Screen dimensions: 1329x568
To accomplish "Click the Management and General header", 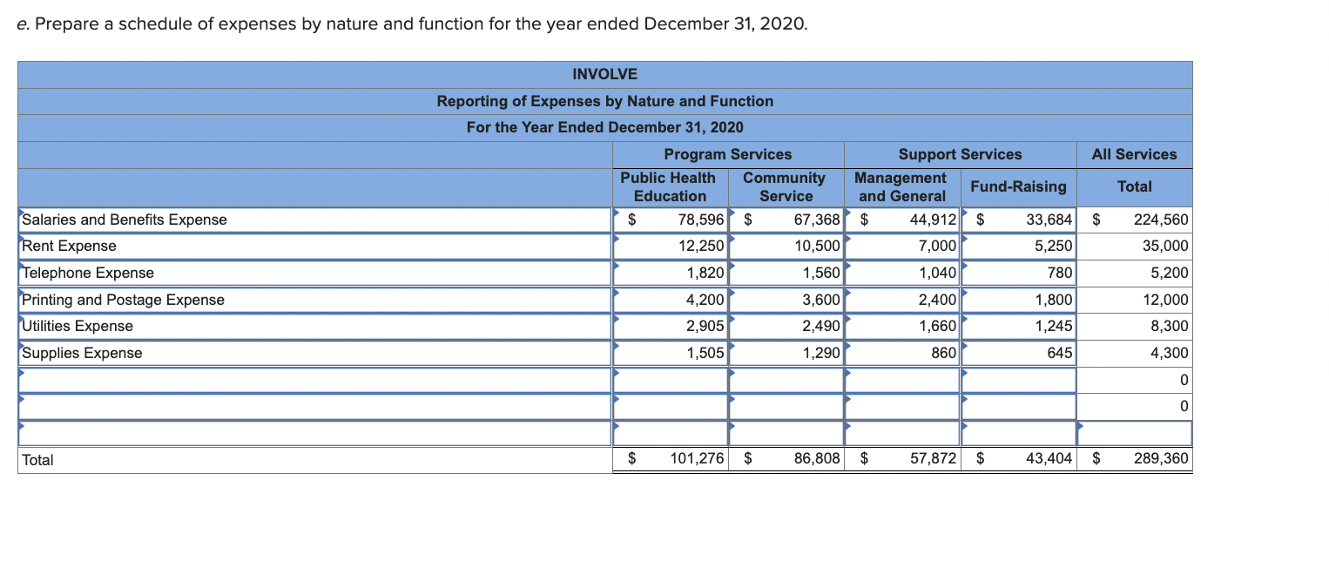I will point(900,186).
